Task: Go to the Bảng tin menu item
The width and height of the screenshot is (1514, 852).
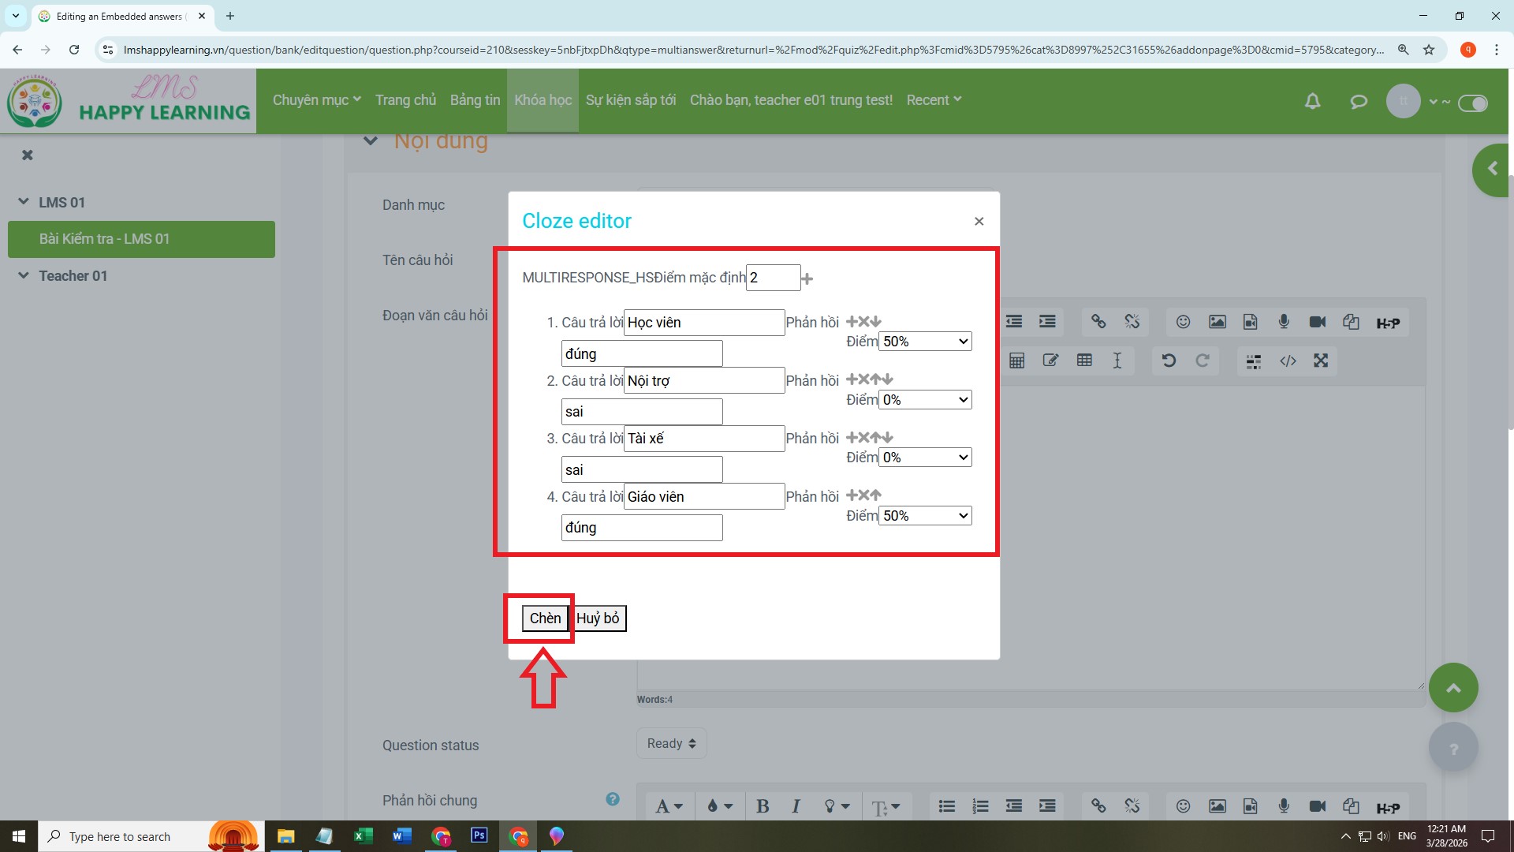Action: (475, 100)
